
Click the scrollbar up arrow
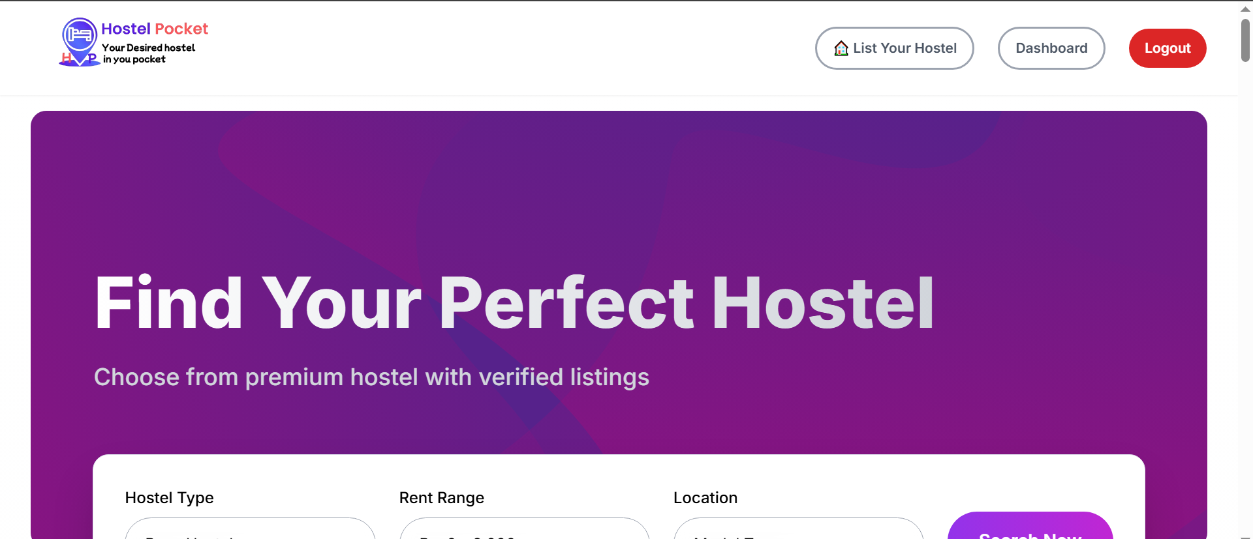tap(1245, 8)
